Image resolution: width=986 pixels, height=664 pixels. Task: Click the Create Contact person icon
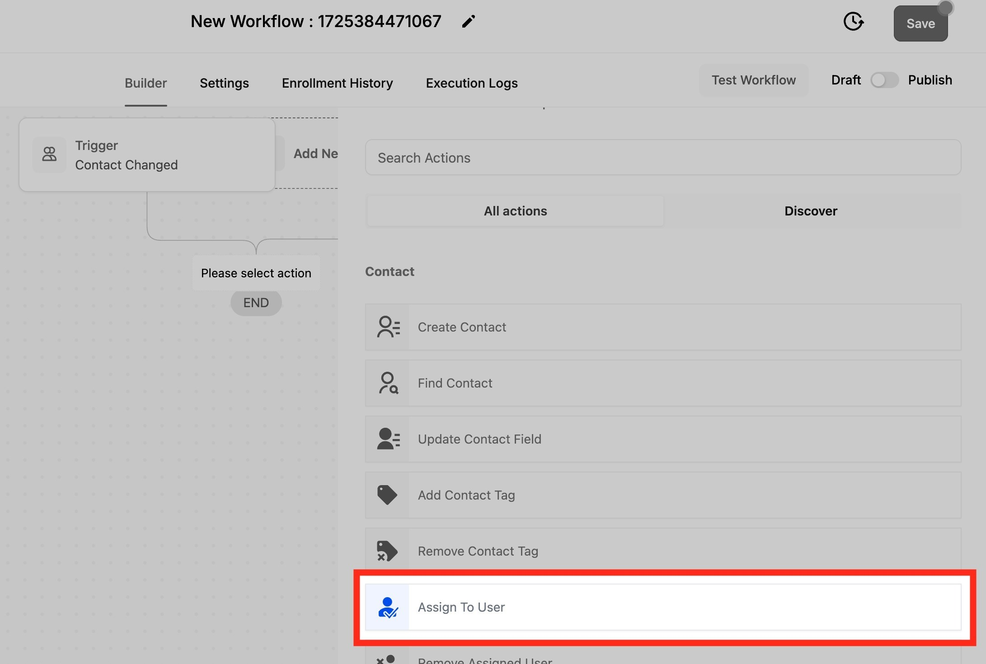pos(388,327)
